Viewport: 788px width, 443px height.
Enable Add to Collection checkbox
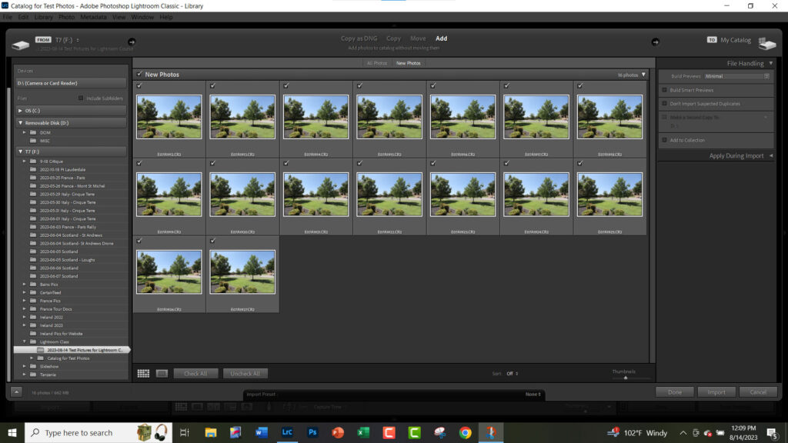(x=665, y=140)
